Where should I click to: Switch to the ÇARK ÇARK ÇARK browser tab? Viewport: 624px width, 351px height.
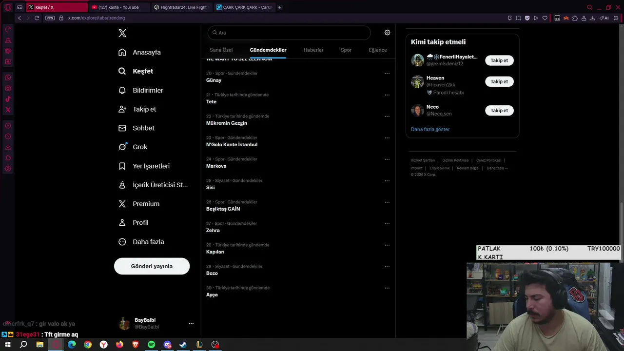pos(244,7)
